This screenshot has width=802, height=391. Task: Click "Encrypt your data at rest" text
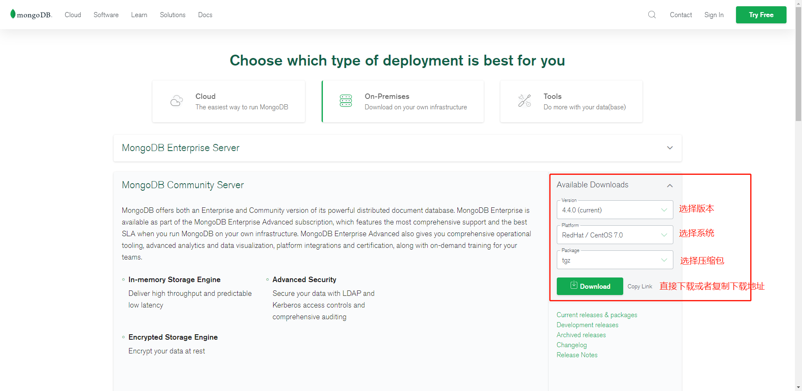tap(167, 351)
